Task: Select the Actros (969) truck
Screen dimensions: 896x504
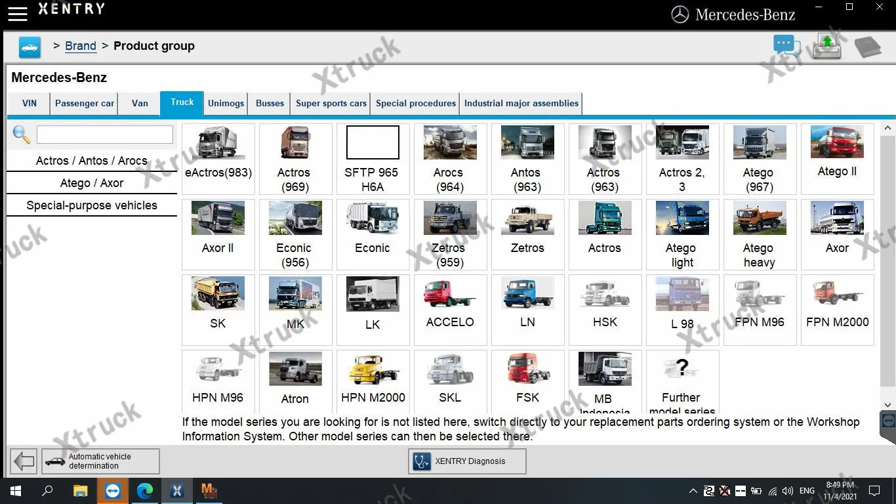Action: coord(296,159)
